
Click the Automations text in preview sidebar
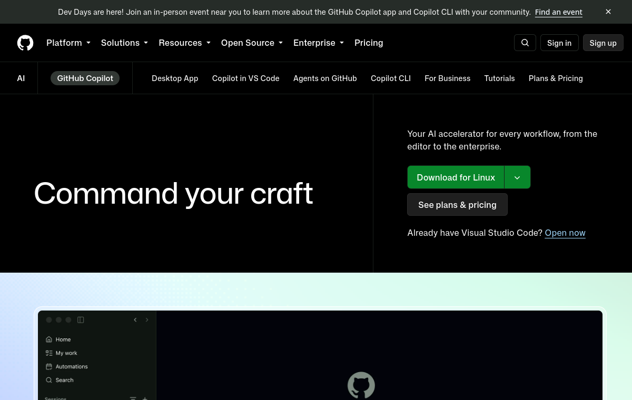[x=72, y=366]
